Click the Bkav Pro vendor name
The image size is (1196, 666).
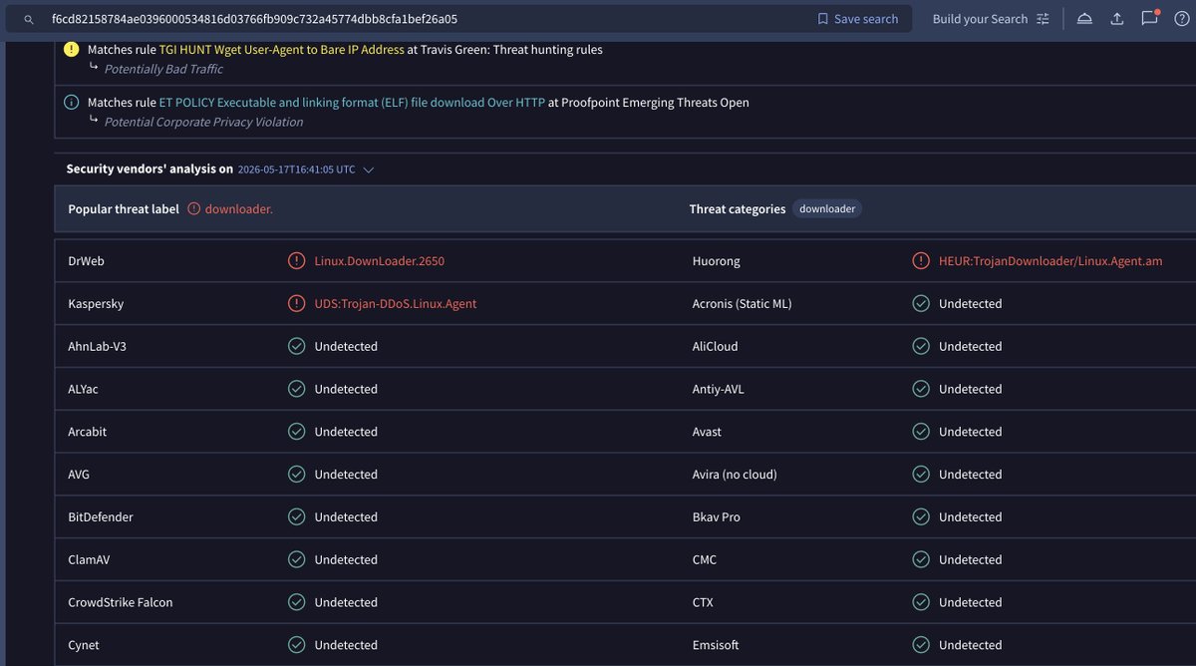click(717, 517)
